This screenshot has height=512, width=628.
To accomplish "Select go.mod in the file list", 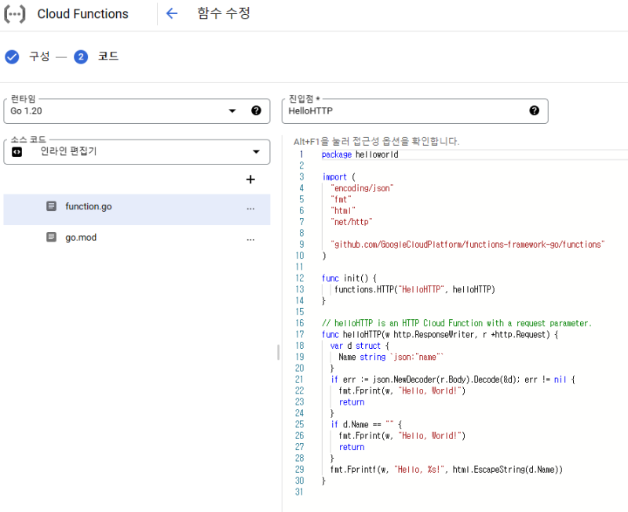I will coord(81,237).
